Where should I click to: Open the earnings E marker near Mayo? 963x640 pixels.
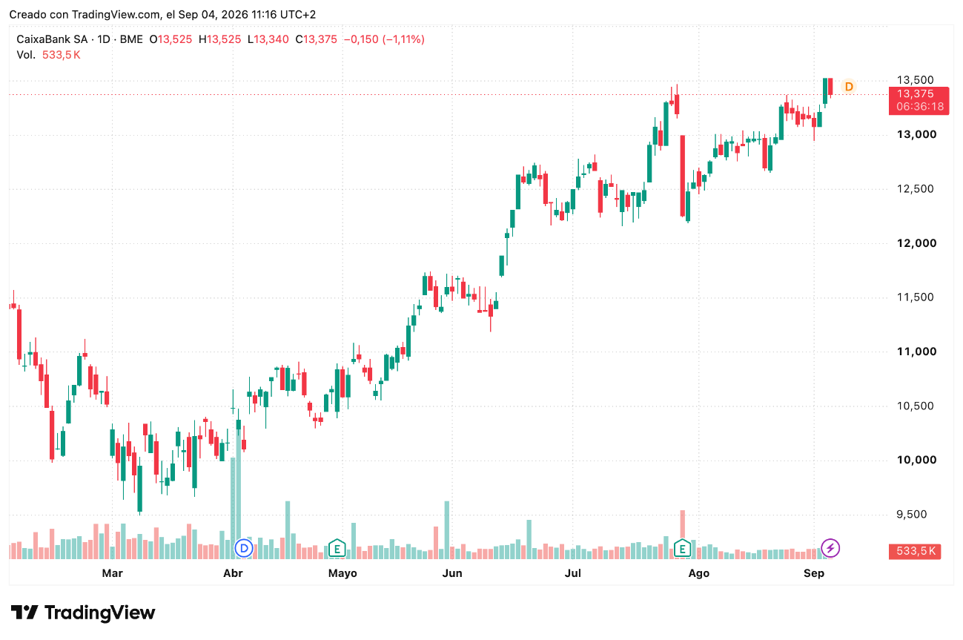click(337, 548)
